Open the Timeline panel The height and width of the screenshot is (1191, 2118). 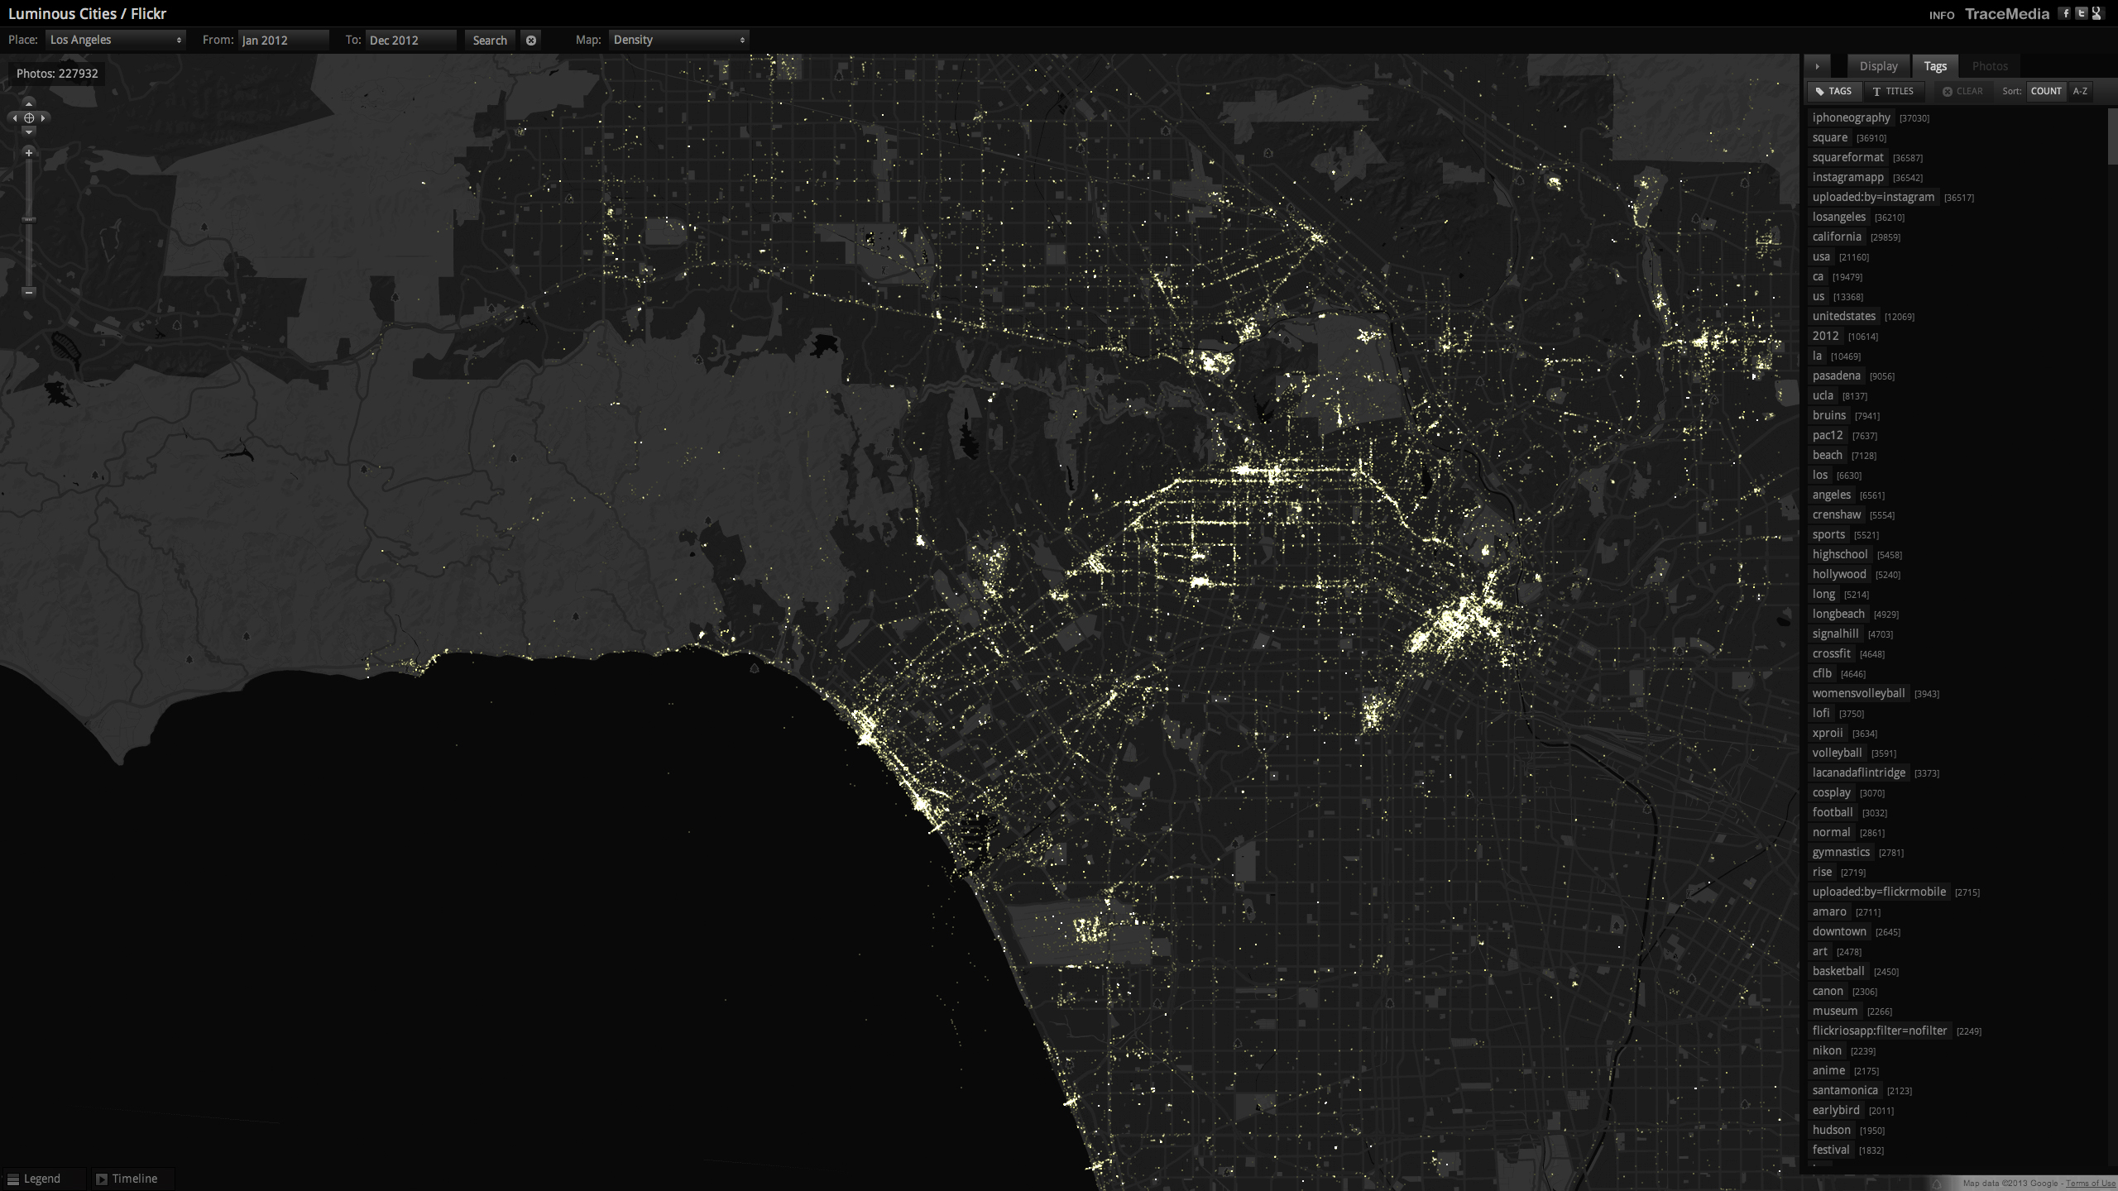127,1179
